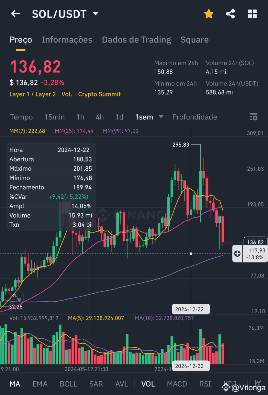Image resolution: width=268 pixels, height=395 pixels.
Task: Tap the Abertura value 180,53
Action: (x=83, y=159)
